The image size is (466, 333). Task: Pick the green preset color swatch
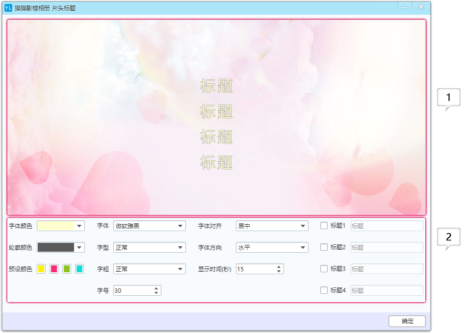67,269
